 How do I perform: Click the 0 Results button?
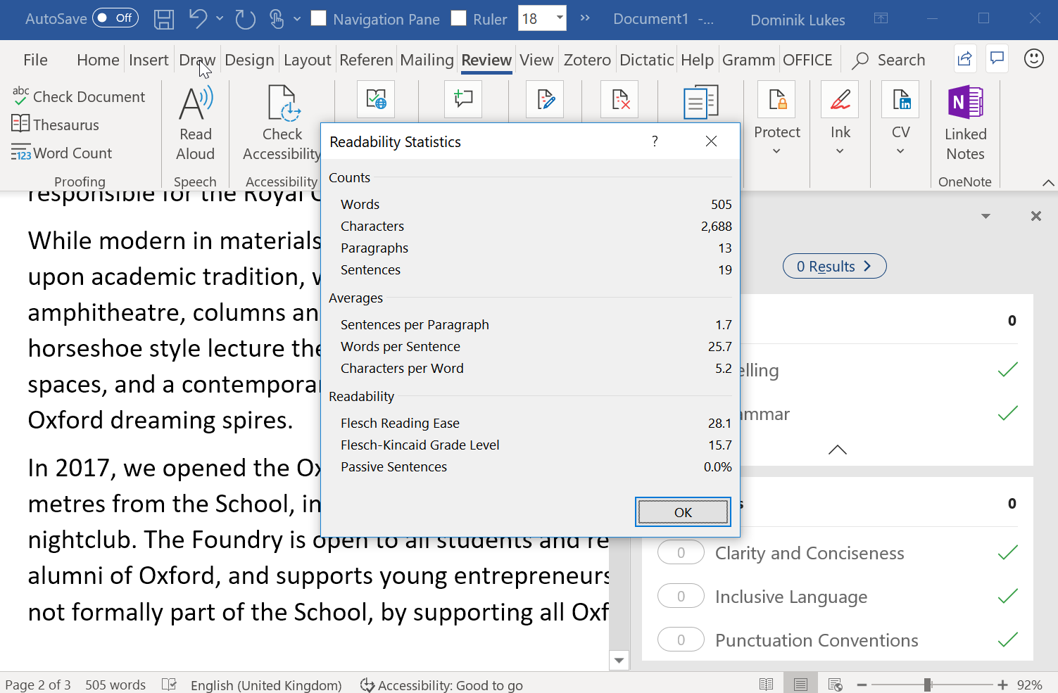tap(834, 266)
